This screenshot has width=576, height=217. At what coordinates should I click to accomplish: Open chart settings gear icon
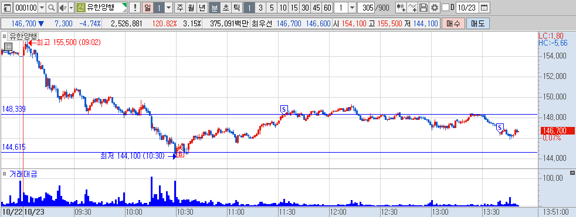click(x=435, y=8)
